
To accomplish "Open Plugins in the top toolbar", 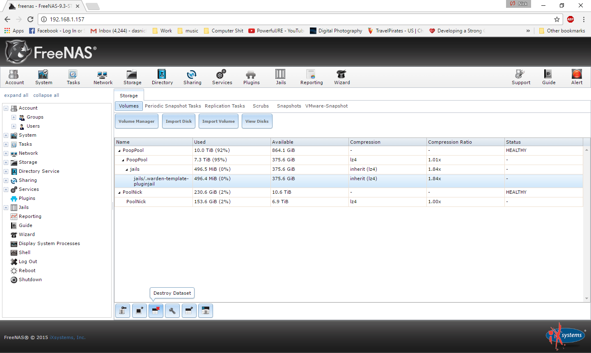I will (251, 77).
